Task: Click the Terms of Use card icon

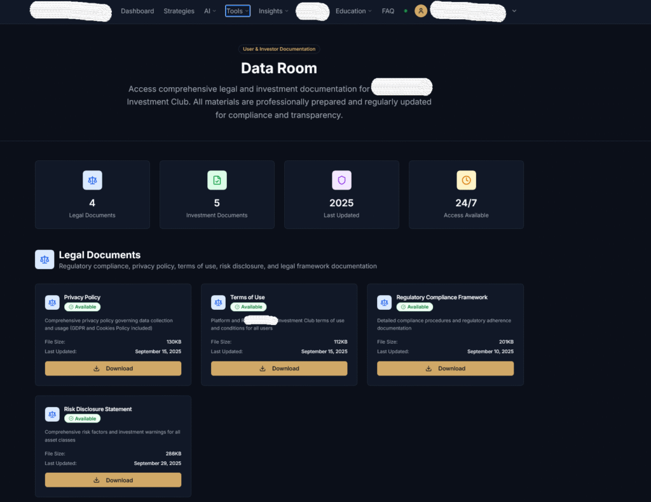Action: 218,302
